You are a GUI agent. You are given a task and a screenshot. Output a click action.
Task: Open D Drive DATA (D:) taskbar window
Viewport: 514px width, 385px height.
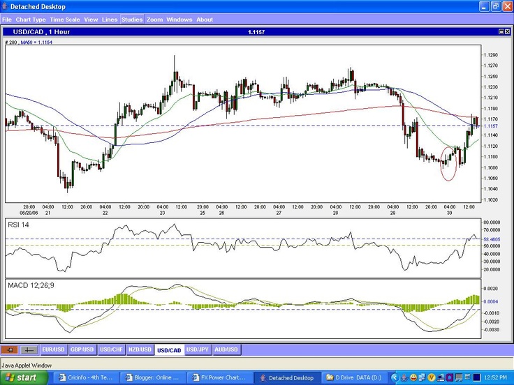(x=353, y=378)
